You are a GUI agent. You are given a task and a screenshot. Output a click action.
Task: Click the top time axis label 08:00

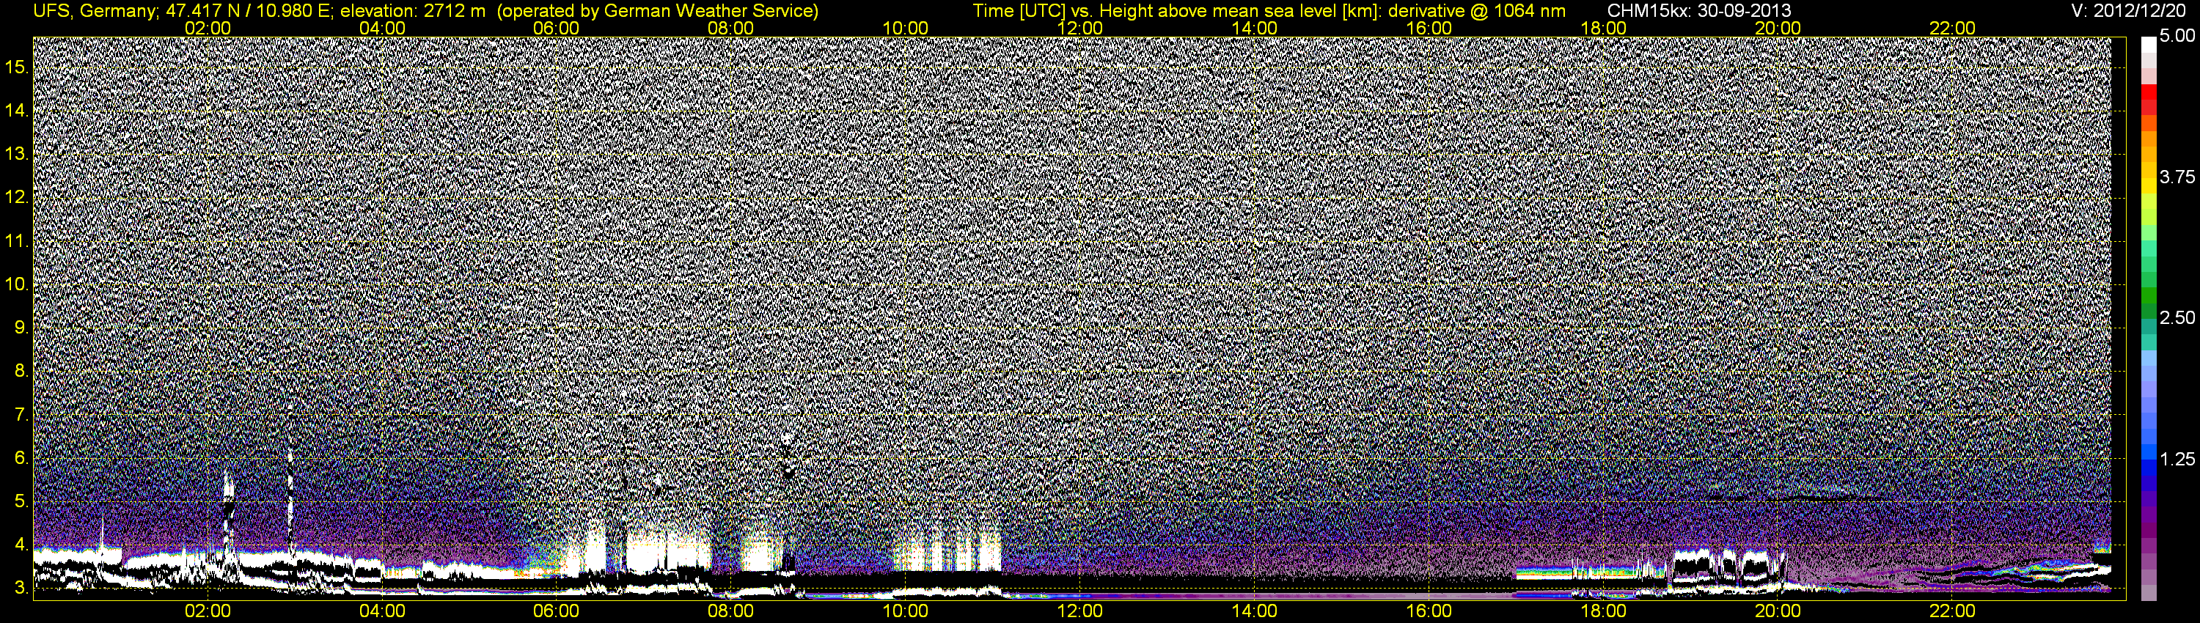(731, 28)
